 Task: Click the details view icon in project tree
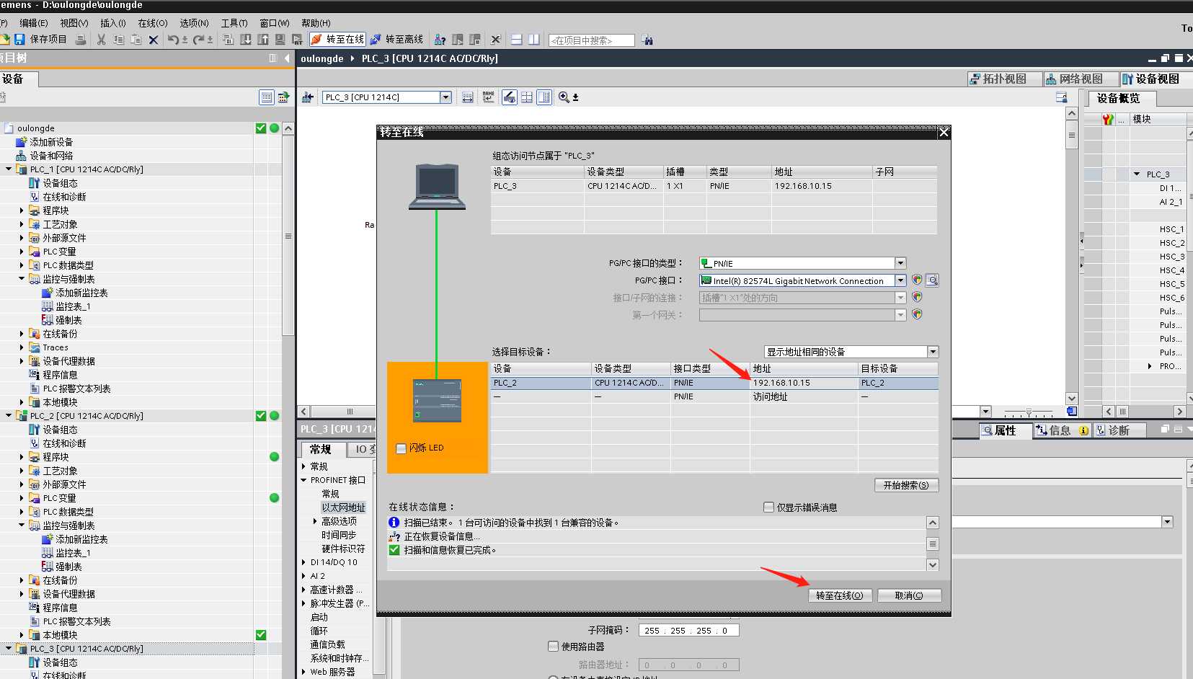coord(266,97)
